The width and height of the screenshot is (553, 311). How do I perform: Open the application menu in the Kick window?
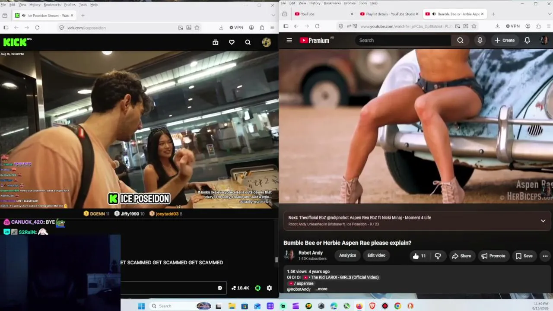pyautogui.click(x=272, y=28)
